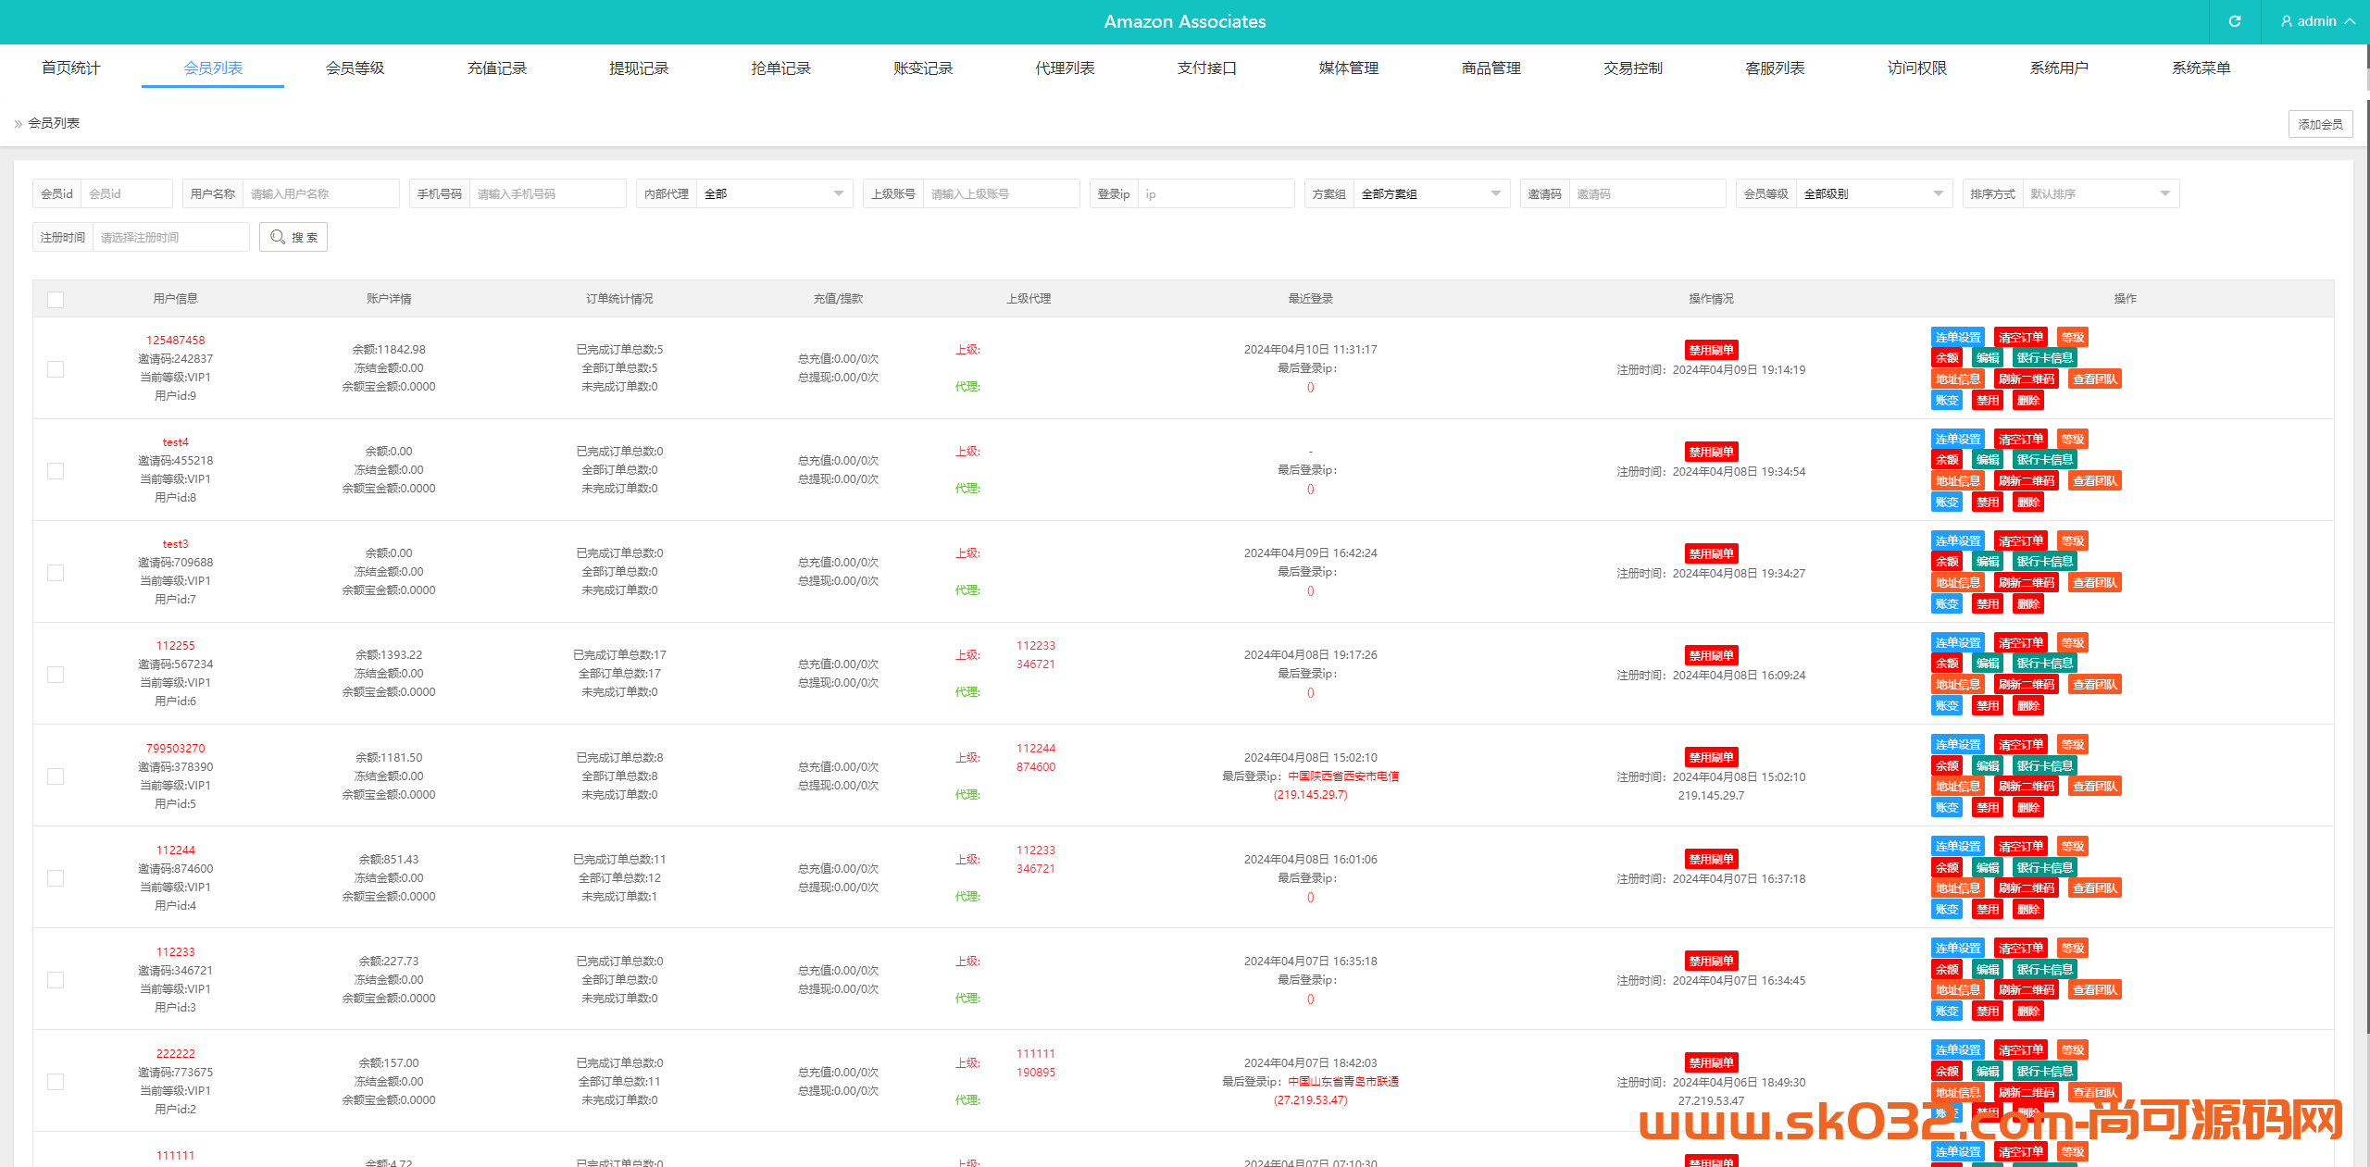
Task: Click 禁用刷单 for user 112233
Action: tap(1711, 961)
